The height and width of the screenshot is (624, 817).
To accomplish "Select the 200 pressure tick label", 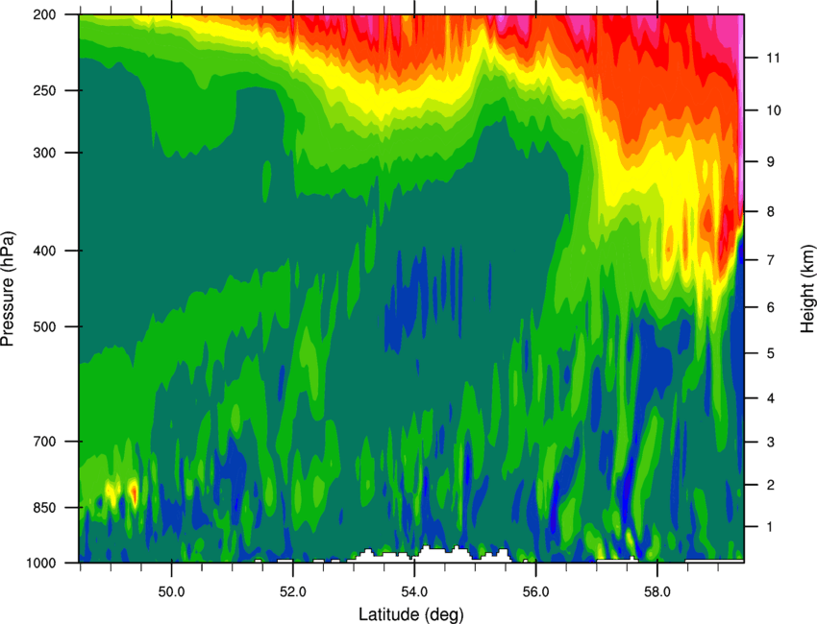I will pos(45,14).
